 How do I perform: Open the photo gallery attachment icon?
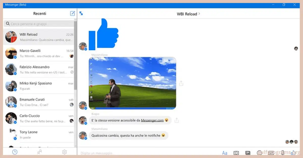[248, 153]
